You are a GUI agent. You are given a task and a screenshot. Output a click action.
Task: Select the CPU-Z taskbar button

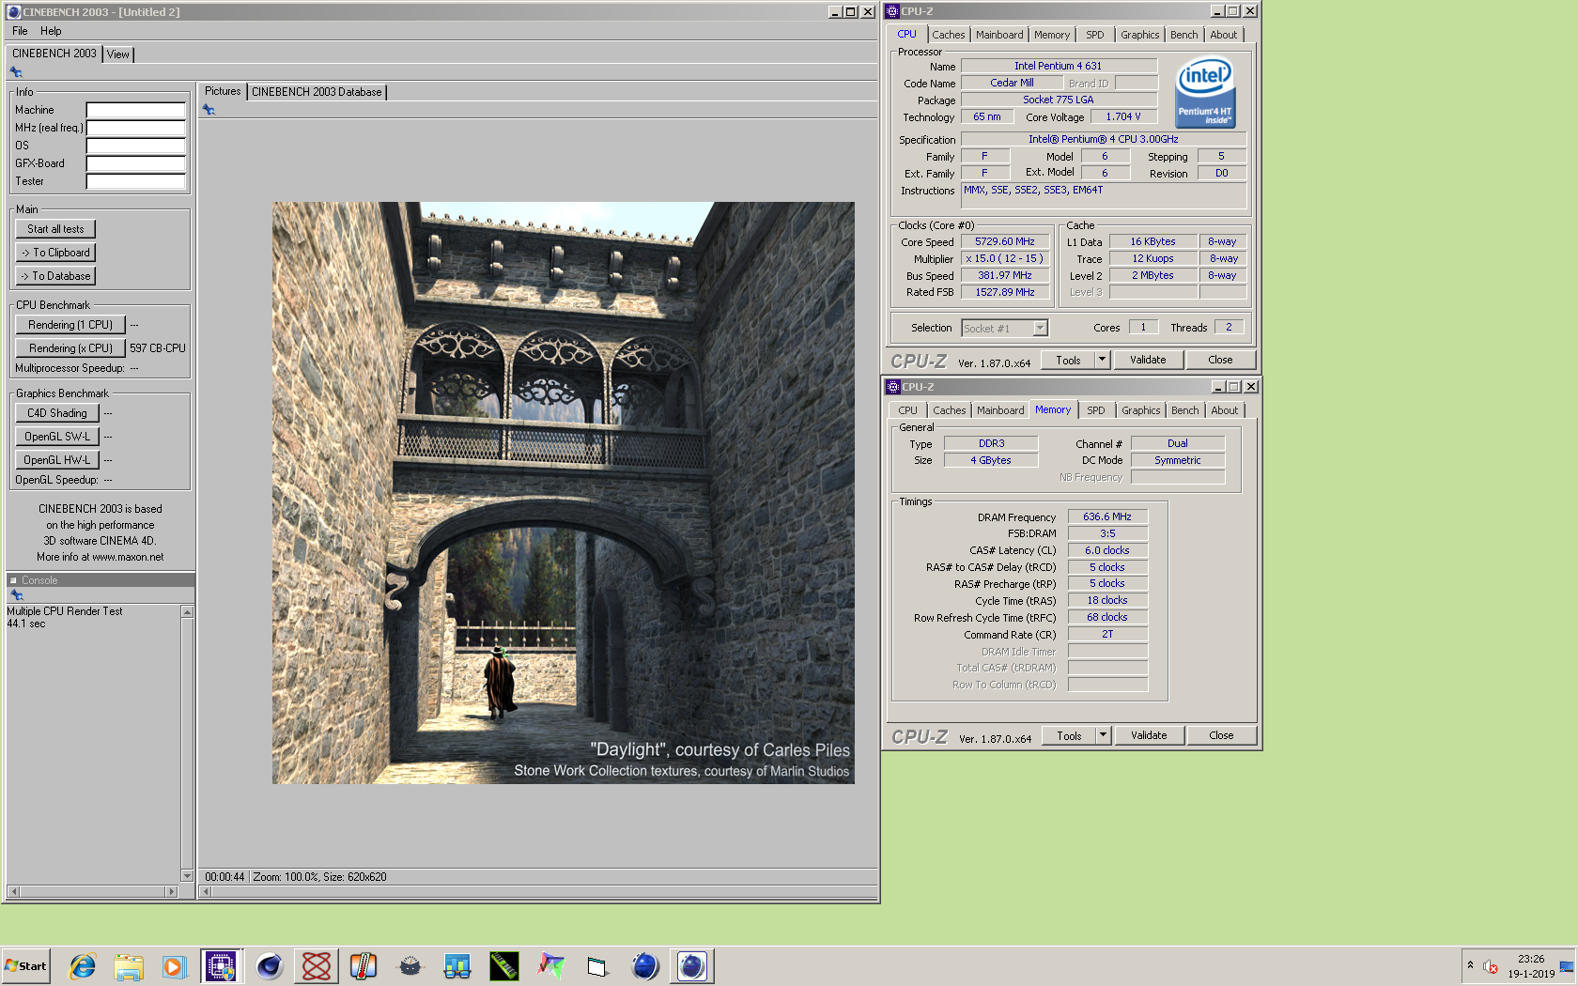[x=222, y=965]
